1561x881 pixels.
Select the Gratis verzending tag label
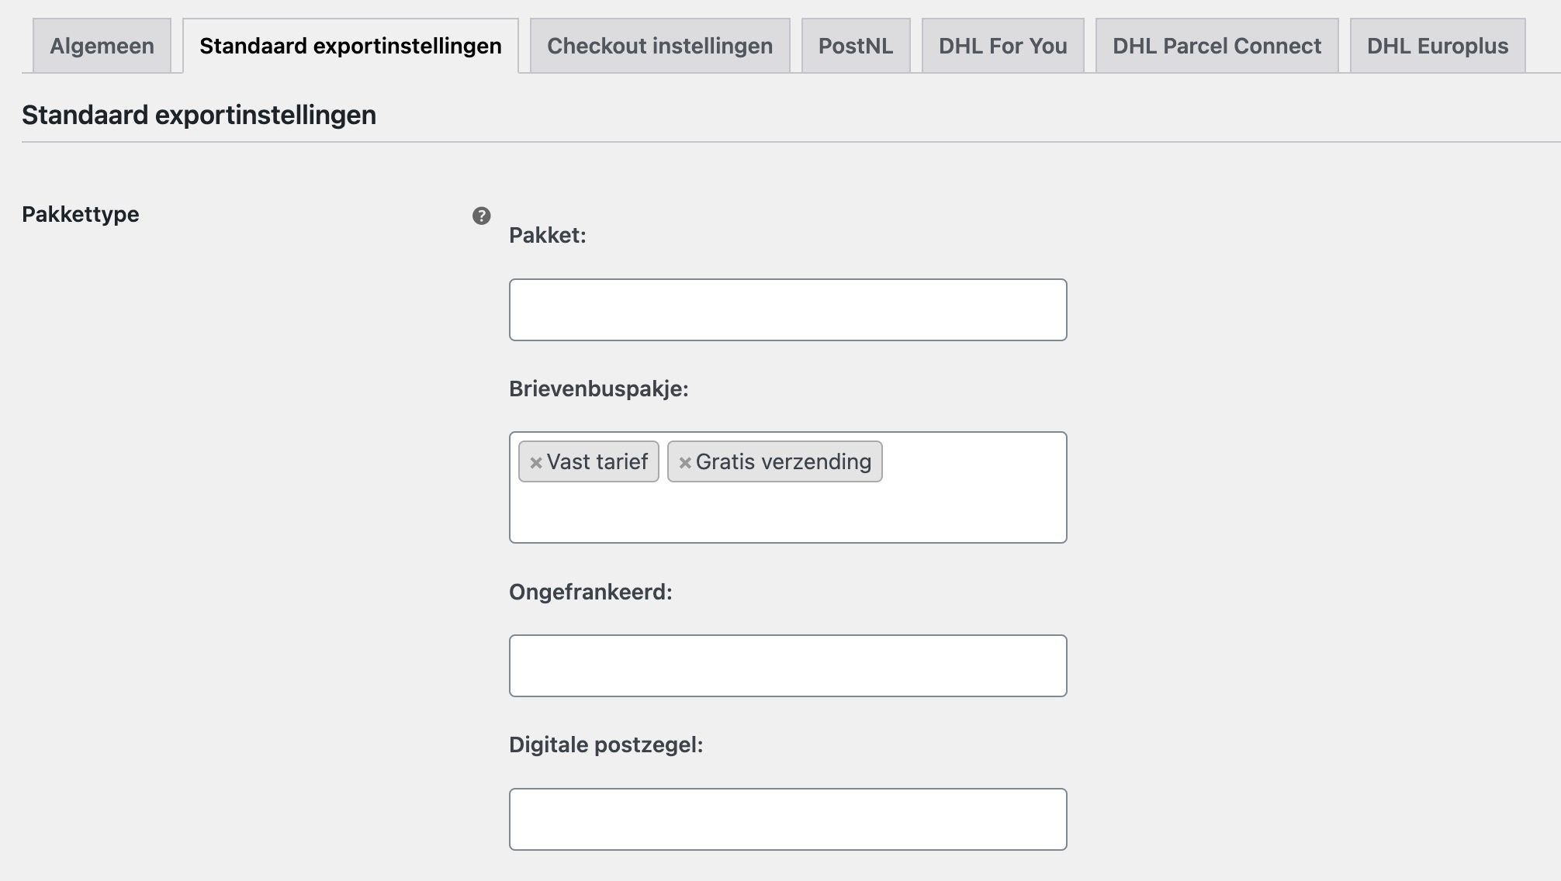[784, 461]
